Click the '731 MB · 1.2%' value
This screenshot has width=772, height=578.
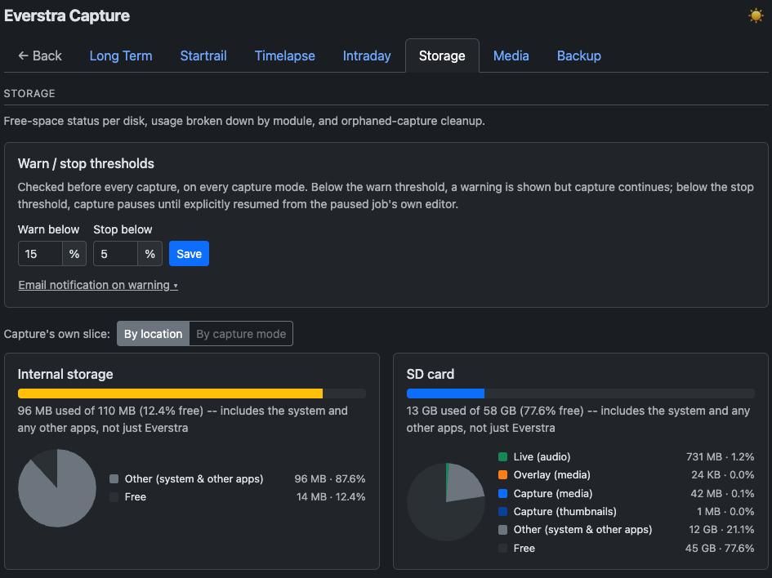click(720, 457)
